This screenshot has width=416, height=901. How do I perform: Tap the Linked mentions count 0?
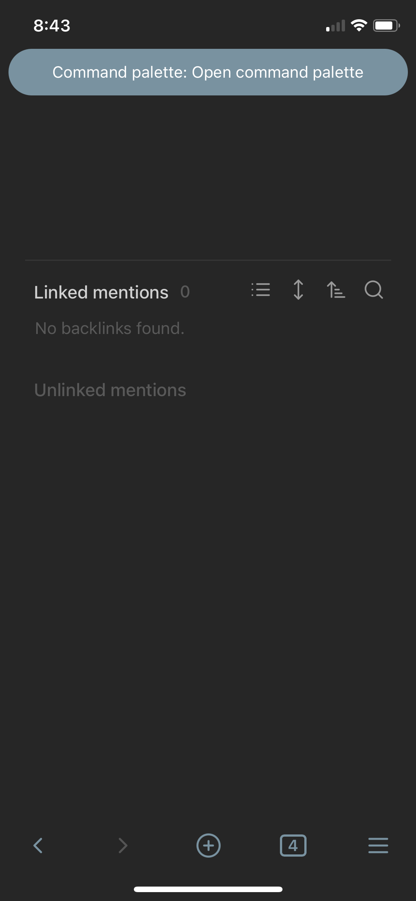pos(185,292)
